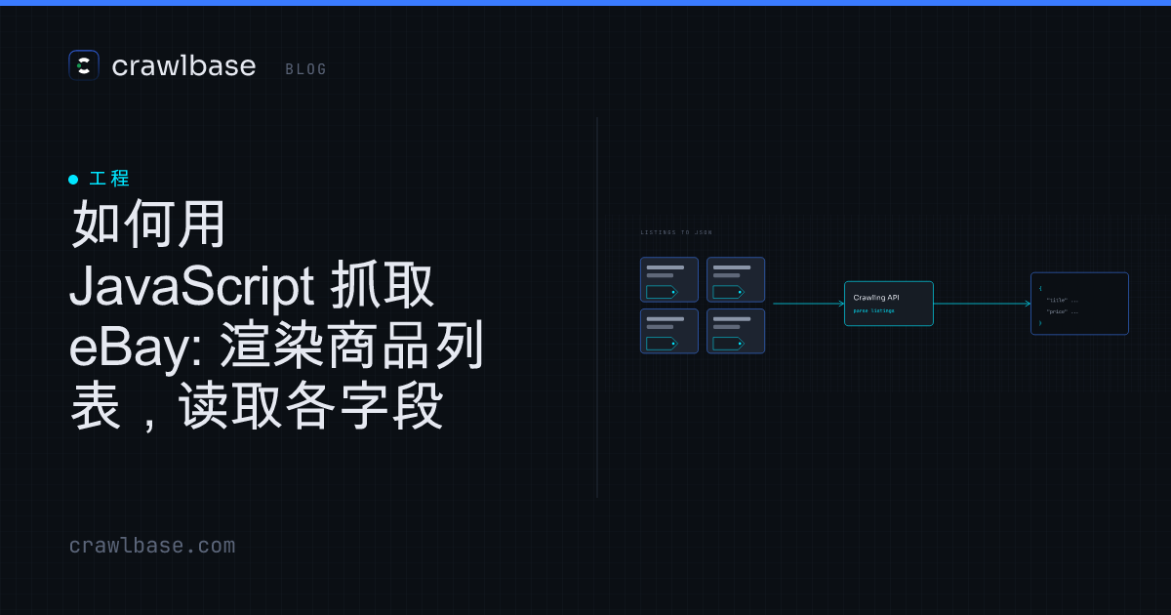This screenshot has height=615, width=1171.
Task: Select the Crawling API box
Action: pos(888,304)
